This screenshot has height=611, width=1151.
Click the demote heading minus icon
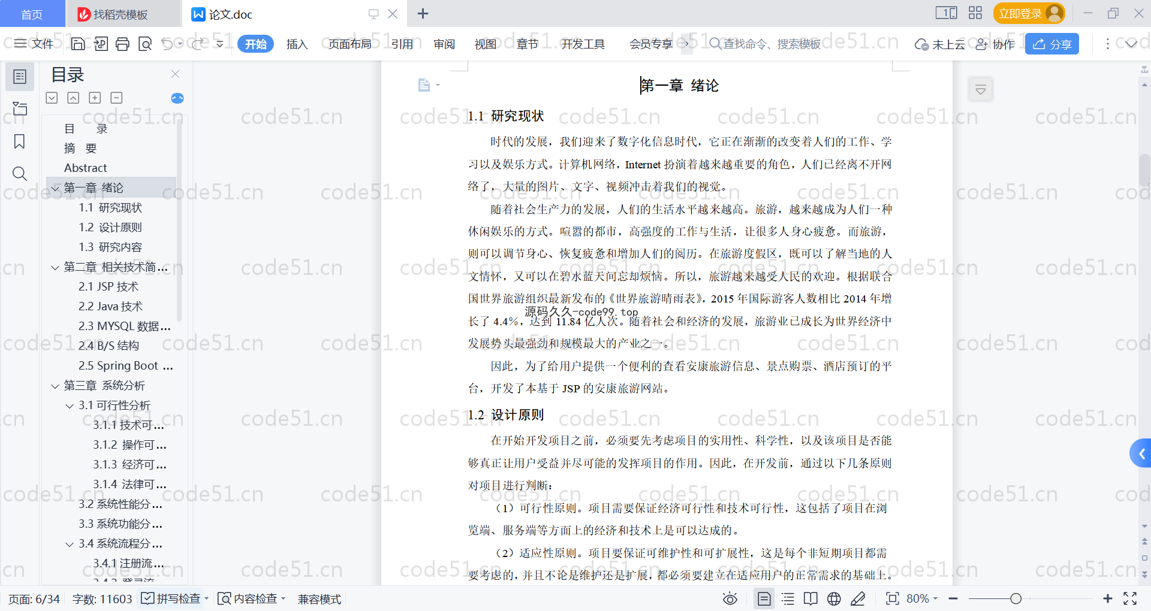(116, 98)
